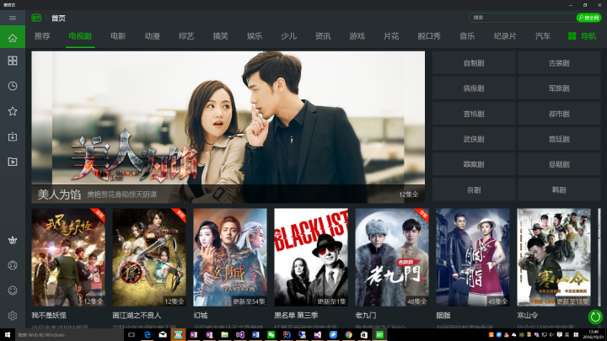Open the hamburger menu in sidebar
Viewport: 607px width, 341px height.
tap(13, 18)
